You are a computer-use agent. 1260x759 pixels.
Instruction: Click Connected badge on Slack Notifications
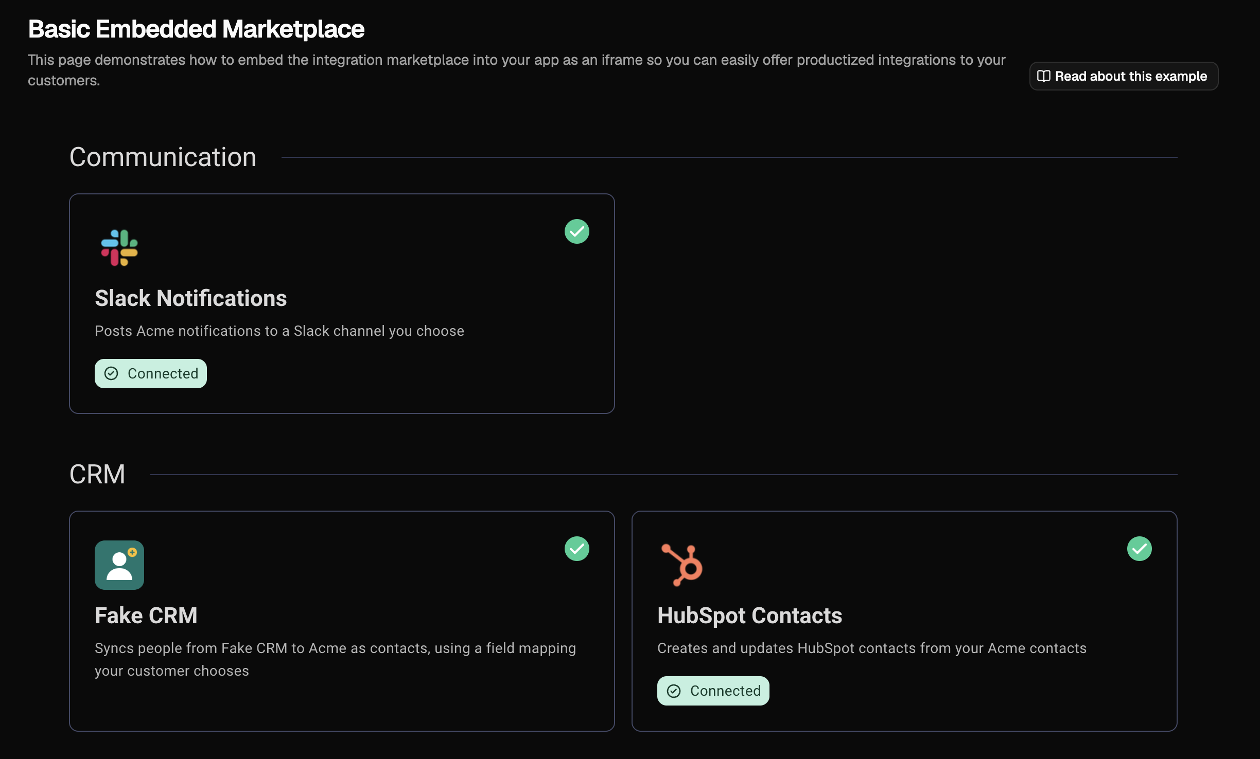coord(151,373)
